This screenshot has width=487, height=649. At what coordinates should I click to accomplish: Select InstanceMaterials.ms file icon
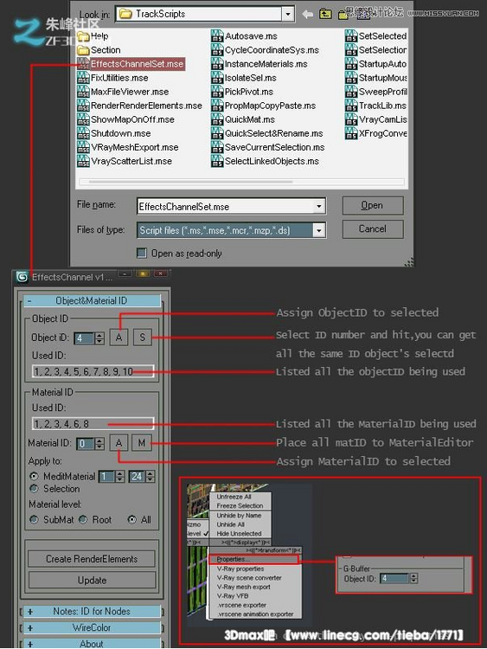point(217,64)
